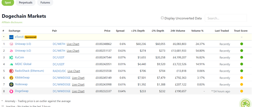Open the eToroX exchange link
The height and width of the screenshot is (107, 254).
coord(19,37)
